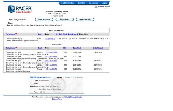Open the Court Information tab
The width and height of the screenshot is (173, 111).
coord(67,3)
